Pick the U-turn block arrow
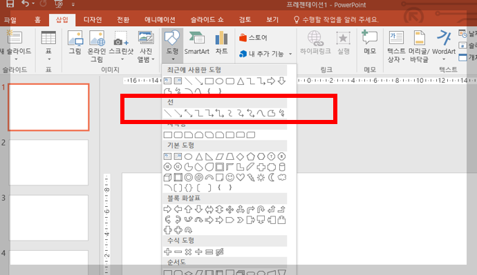 tap(261, 210)
